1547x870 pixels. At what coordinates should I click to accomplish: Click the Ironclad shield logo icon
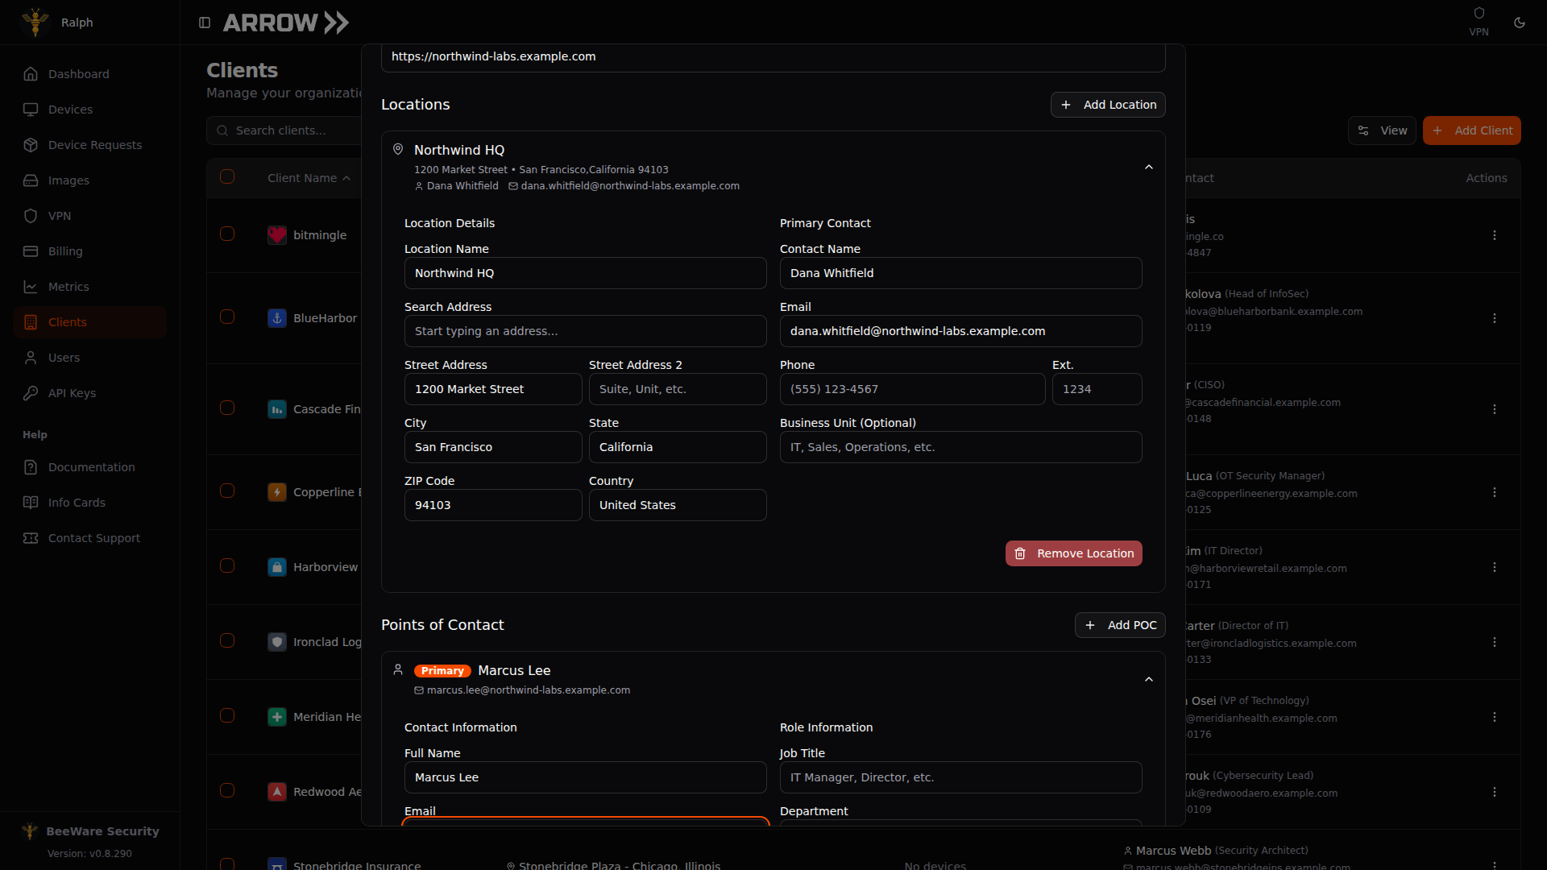click(x=277, y=642)
